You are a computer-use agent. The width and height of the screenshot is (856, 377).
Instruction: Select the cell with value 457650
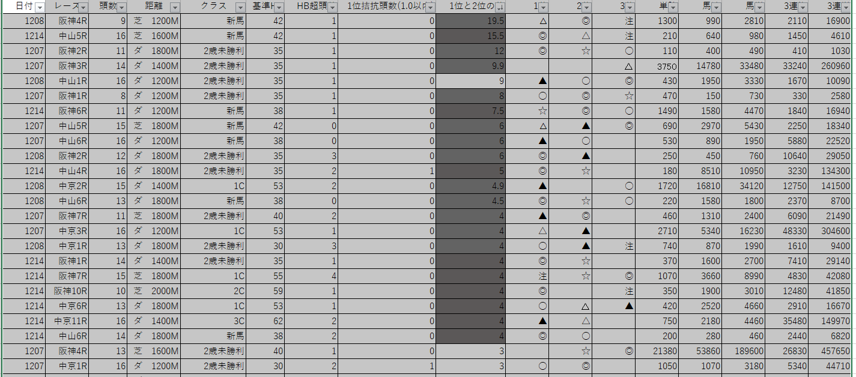pyautogui.click(x=830, y=351)
